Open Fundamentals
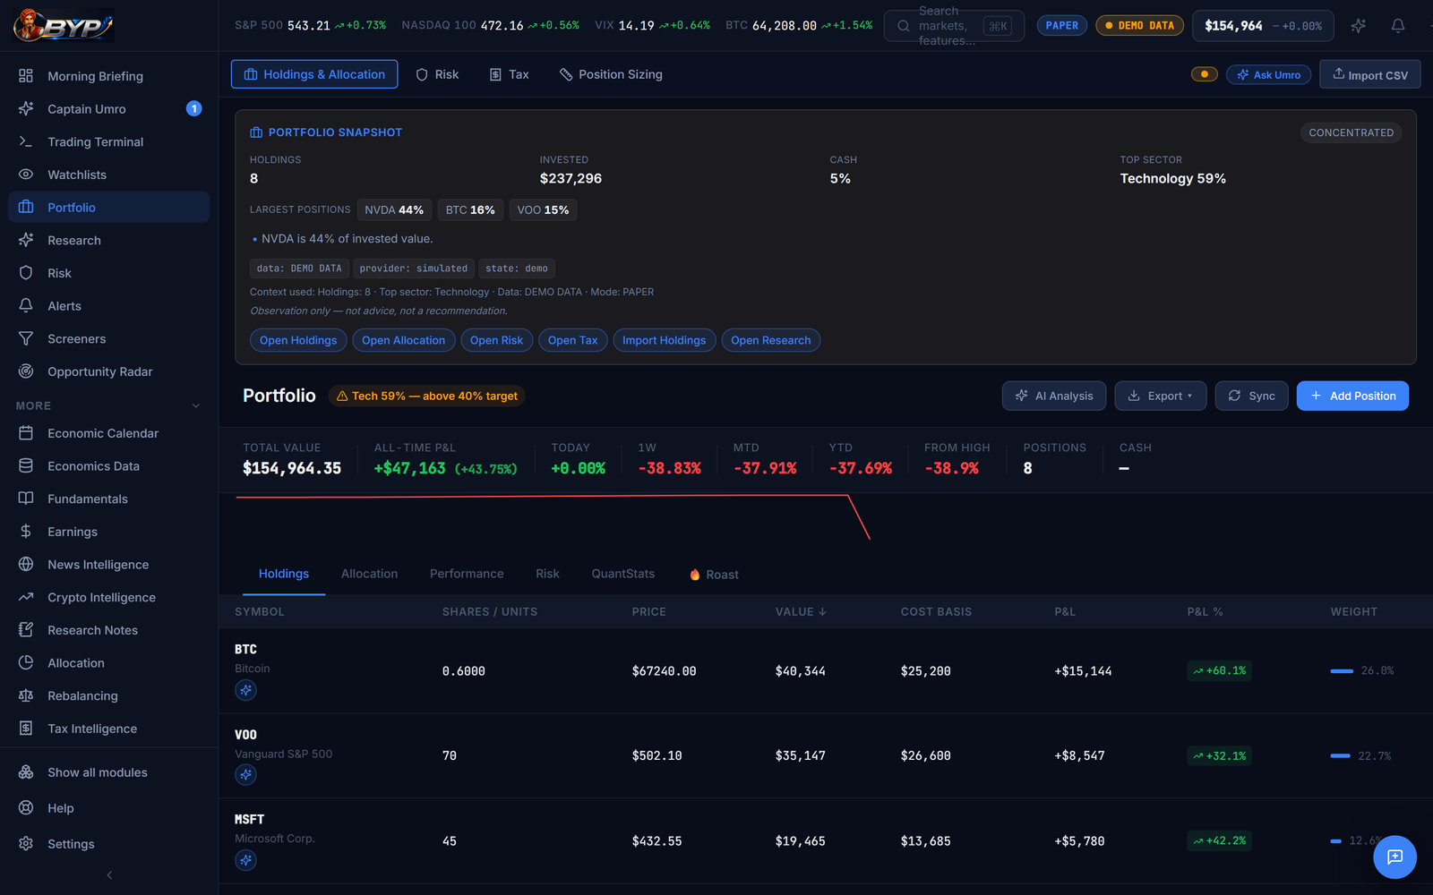The image size is (1433, 895). 108,499
